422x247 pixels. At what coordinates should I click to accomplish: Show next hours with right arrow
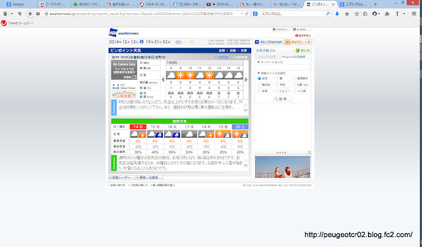pos(246,80)
